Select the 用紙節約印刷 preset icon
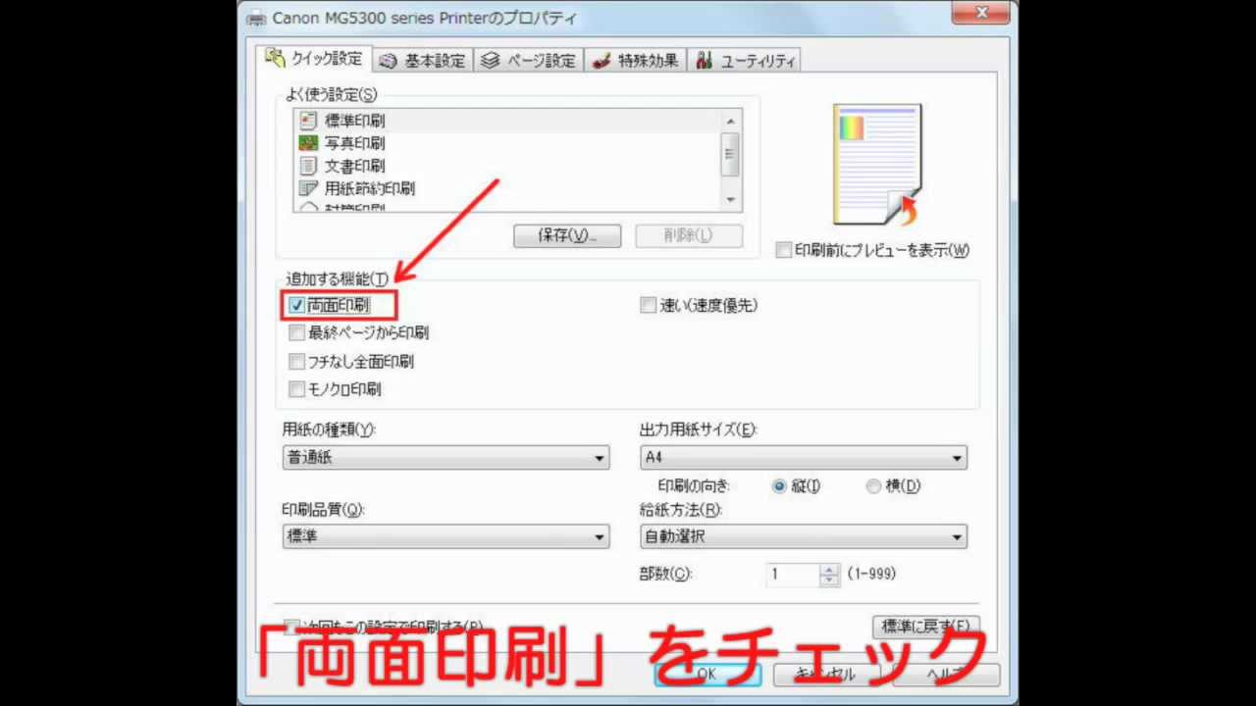 point(308,188)
